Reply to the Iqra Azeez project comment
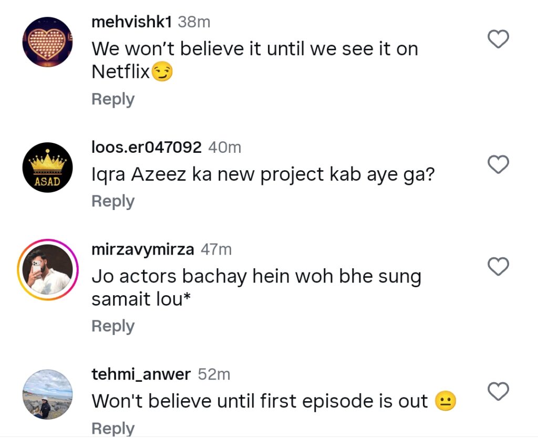Image resolution: width=538 pixels, height=439 pixels. pyautogui.click(x=113, y=201)
